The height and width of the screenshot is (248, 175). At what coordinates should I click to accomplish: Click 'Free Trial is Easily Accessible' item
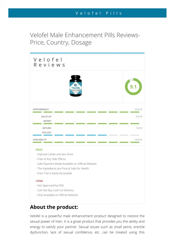coord(54,173)
